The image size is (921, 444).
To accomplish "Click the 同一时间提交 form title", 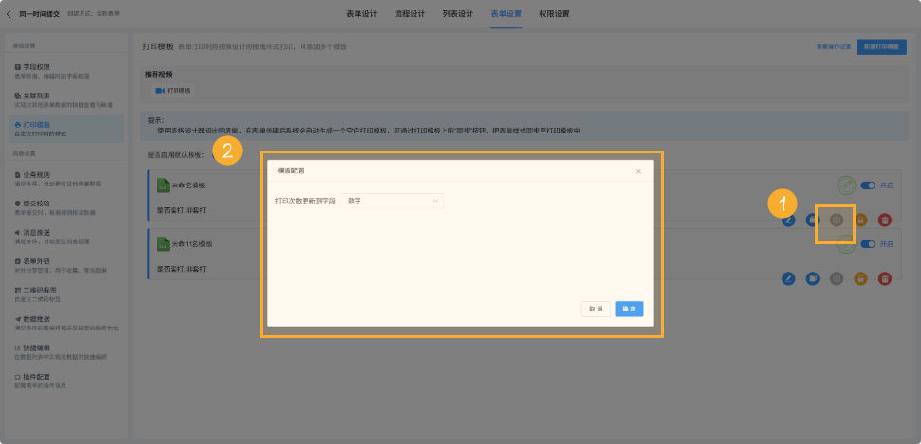I will tap(39, 14).
